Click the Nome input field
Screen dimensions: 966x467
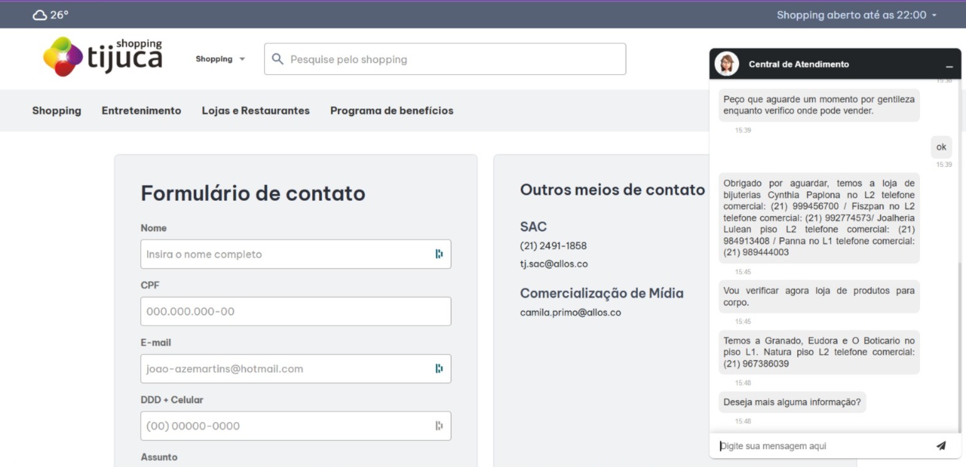click(x=296, y=254)
